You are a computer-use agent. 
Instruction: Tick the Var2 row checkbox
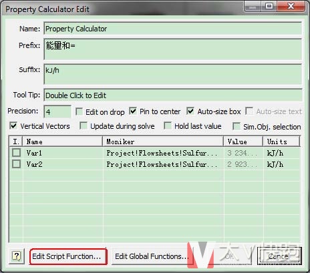[x=17, y=164]
